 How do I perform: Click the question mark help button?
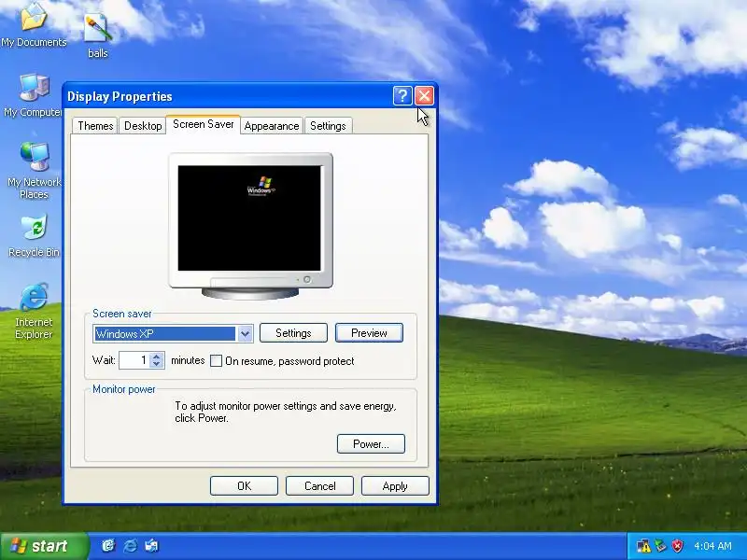pyautogui.click(x=402, y=96)
